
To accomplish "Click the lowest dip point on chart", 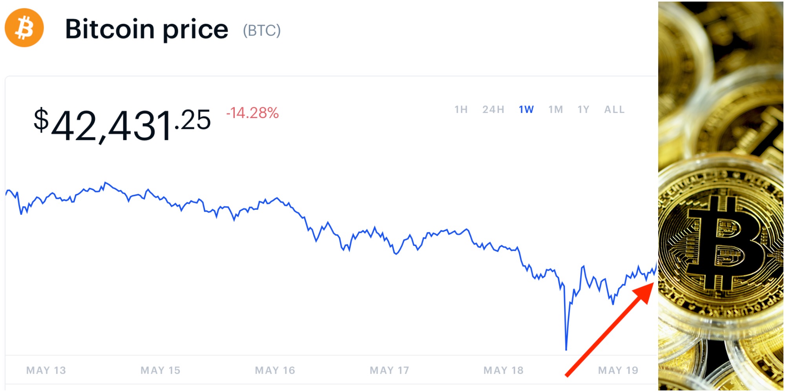I will (566, 348).
